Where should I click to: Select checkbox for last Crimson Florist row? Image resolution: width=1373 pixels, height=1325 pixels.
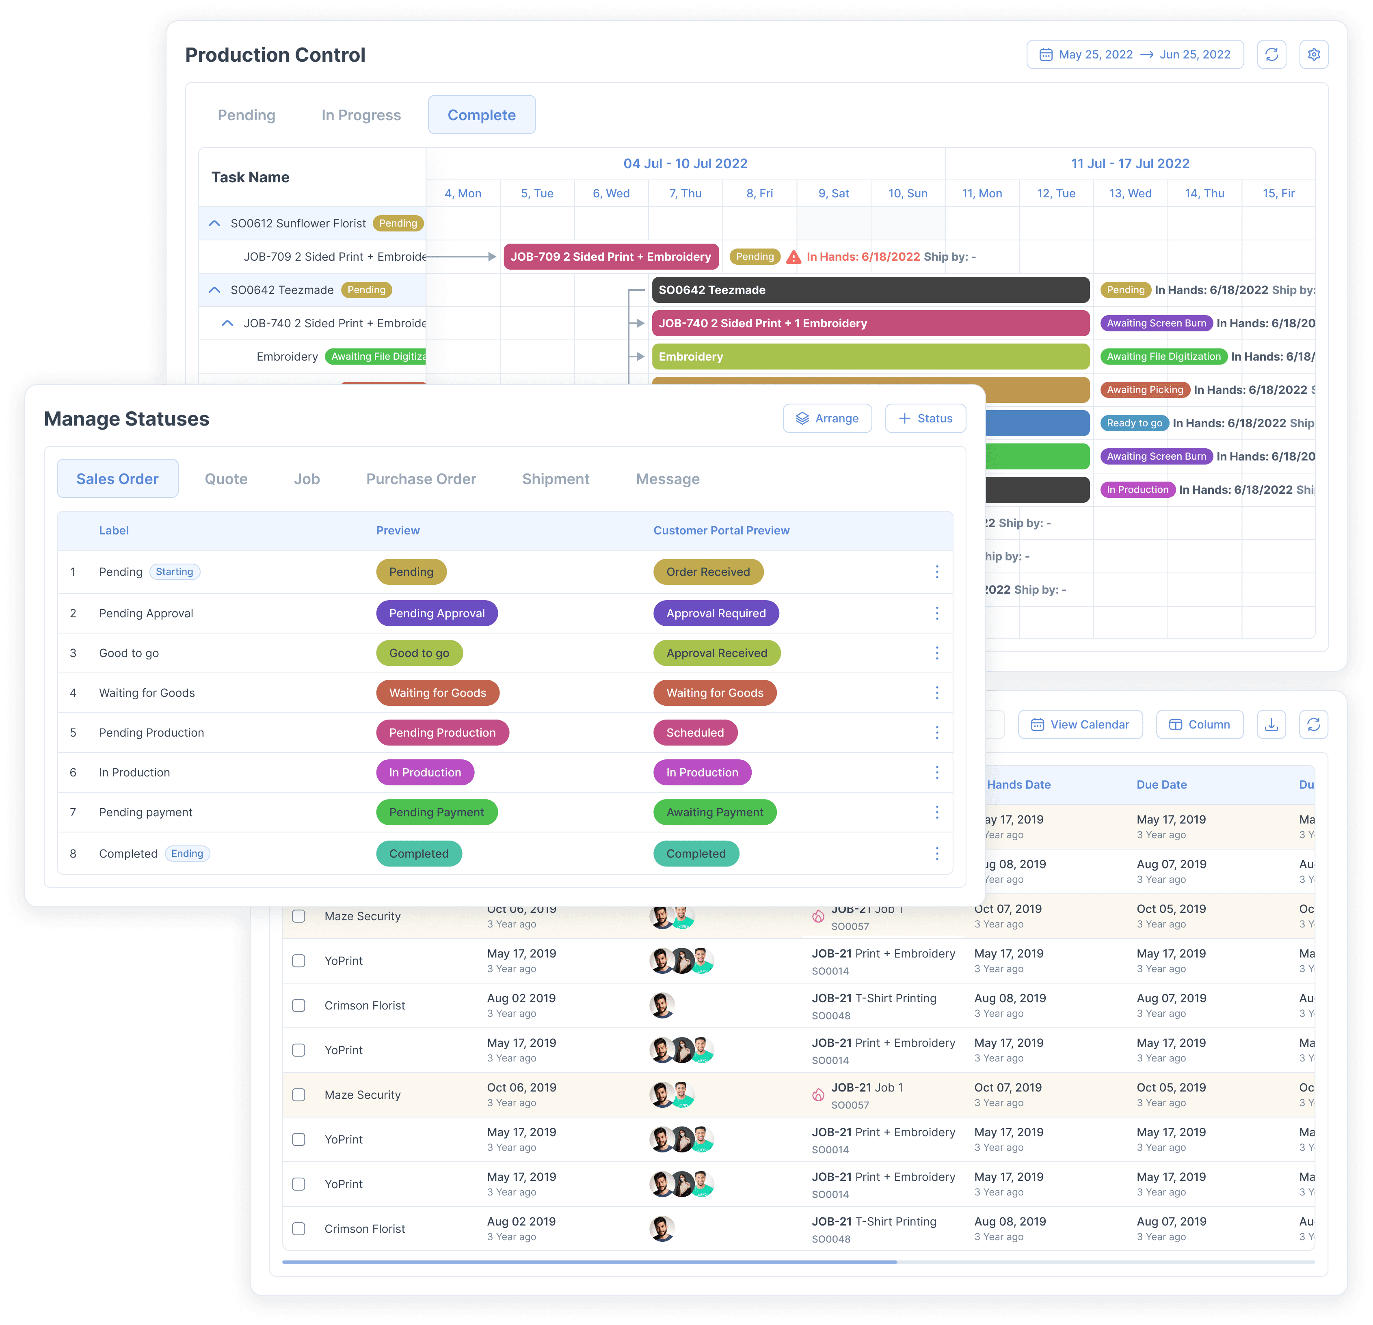[x=298, y=1229]
